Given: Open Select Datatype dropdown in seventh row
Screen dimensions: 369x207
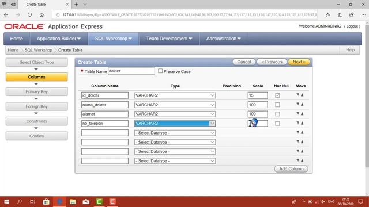Looking at the screenshot, I should pyautogui.click(x=175, y=152).
